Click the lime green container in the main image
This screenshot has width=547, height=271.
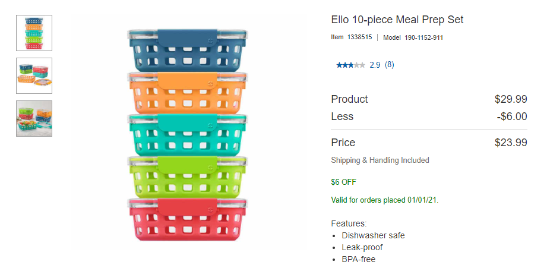(188, 177)
